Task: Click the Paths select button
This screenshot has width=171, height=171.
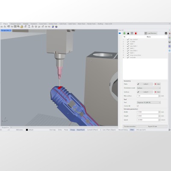Action: (145, 84)
